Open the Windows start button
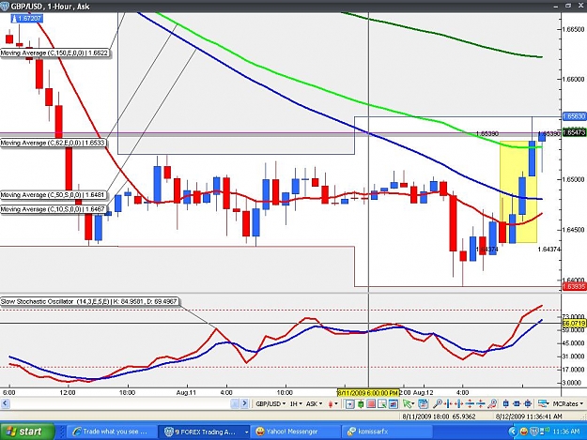This screenshot has width=587, height=440. tap(27, 432)
